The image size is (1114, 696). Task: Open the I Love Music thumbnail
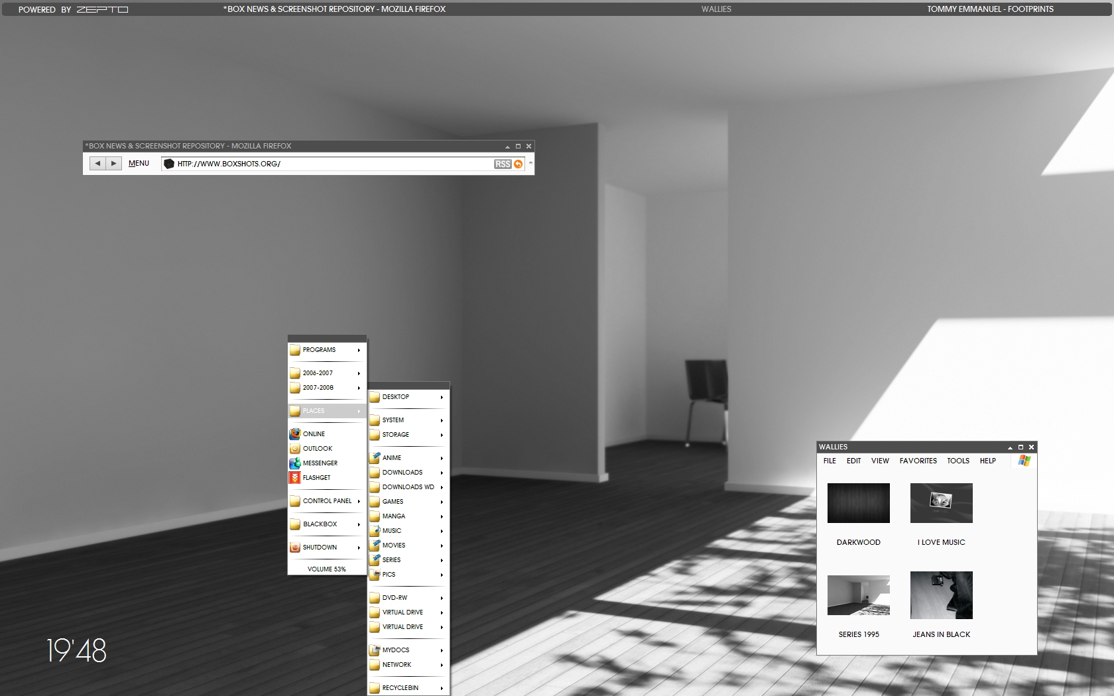[x=941, y=503]
